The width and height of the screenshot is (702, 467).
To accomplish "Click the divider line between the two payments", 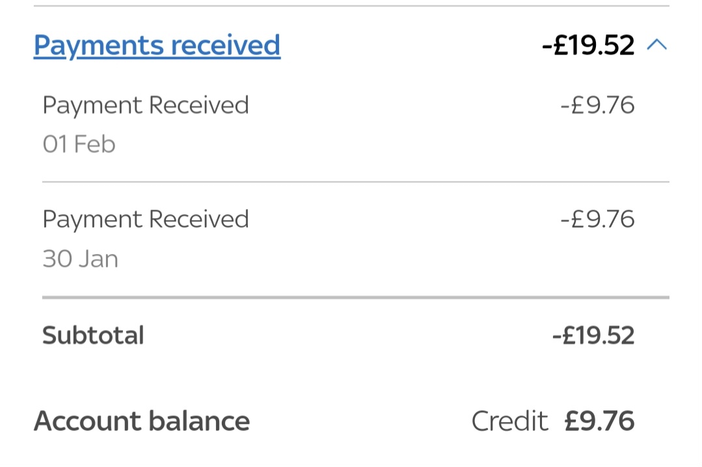I will coord(355,183).
